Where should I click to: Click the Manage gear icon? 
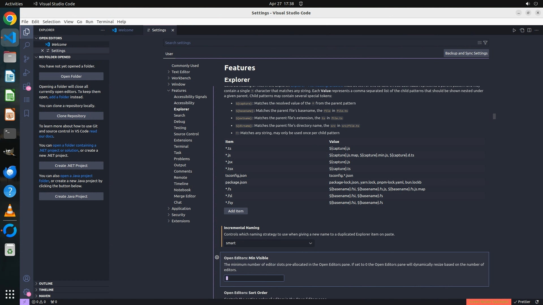tap(27, 292)
